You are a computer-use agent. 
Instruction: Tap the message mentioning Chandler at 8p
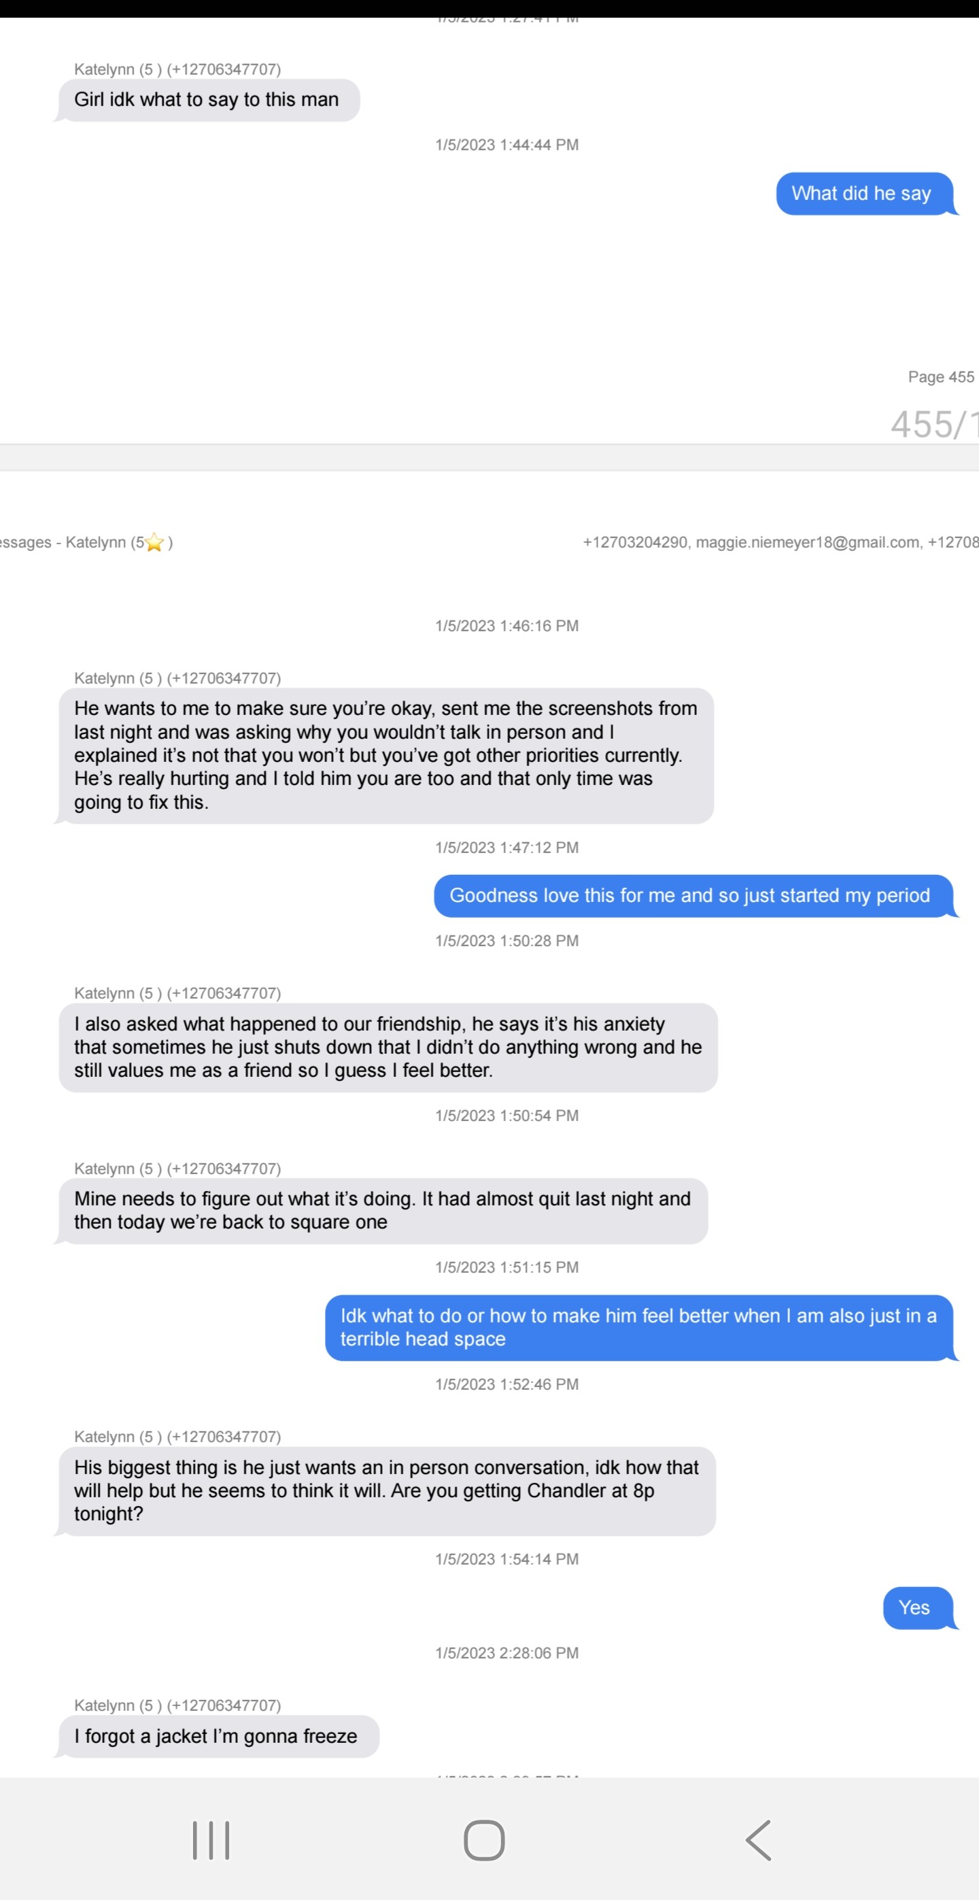386,1490
